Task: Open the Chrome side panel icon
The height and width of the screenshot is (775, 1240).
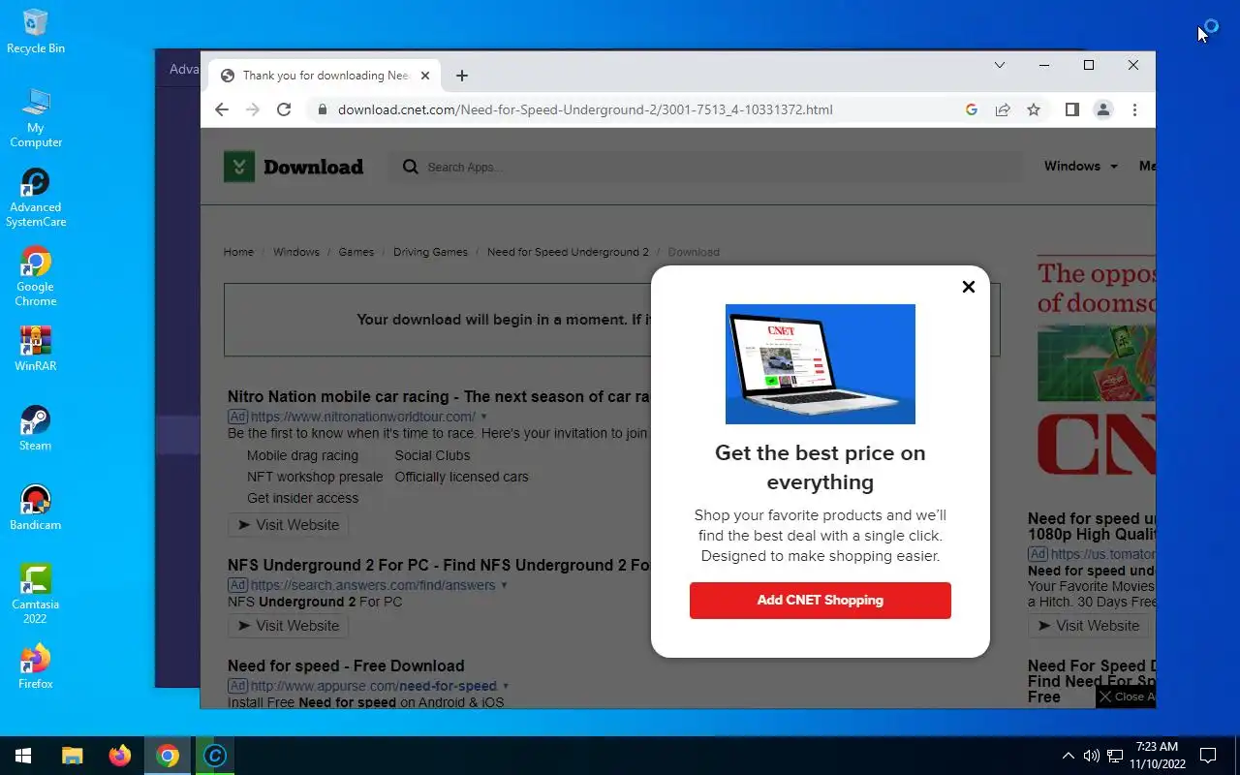Action: [x=1071, y=109]
